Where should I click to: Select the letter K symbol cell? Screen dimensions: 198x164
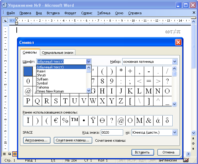(130, 91)
